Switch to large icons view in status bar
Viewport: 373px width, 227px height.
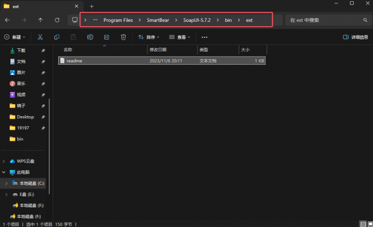click(x=370, y=224)
